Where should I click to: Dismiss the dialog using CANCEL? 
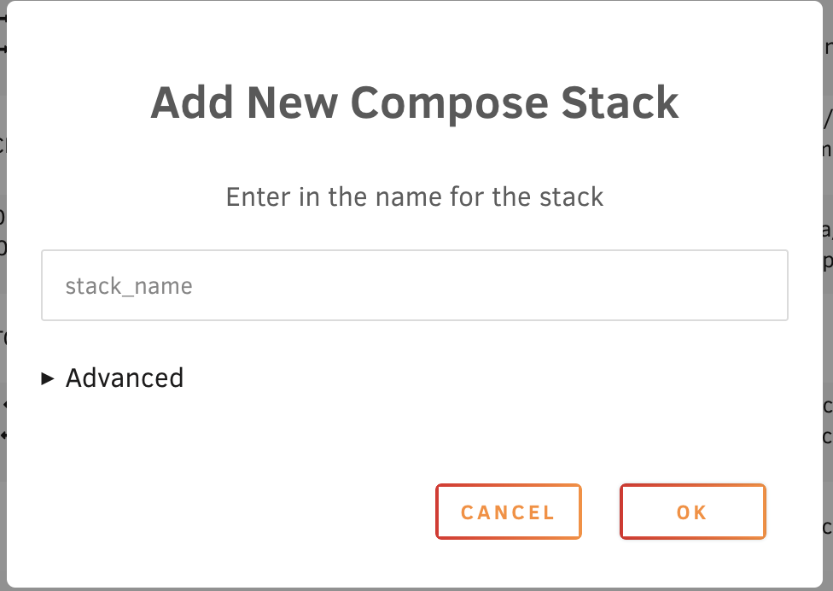pos(508,512)
